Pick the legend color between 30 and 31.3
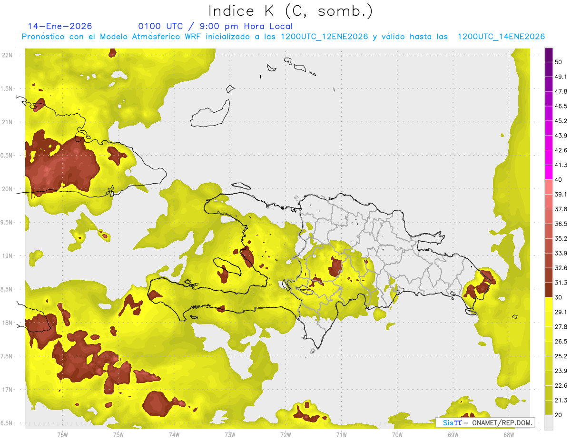The width and height of the screenshot is (571, 441). [549, 290]
